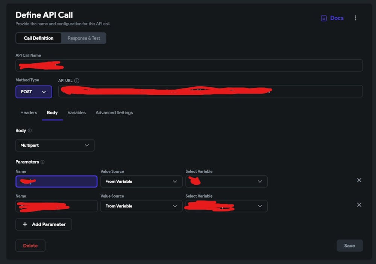Open the Headers tab

[28, 112]
